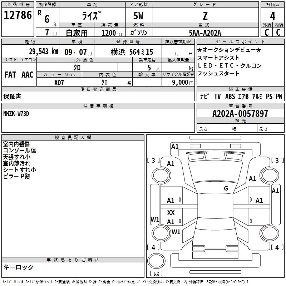Screen dimensions: 286x286
Task: Select the AAC air conditioner cell
Action: tap(28, 74)
